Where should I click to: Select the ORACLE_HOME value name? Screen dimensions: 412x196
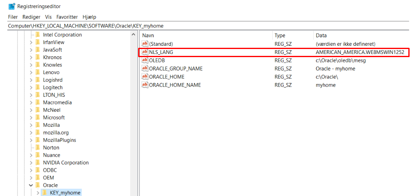point(167,77)
